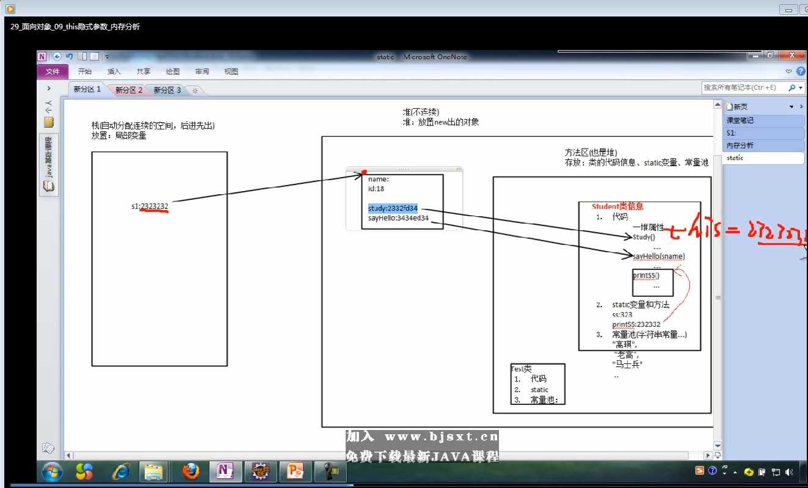808x488 pixels.
Task: Open the 内存分析 page
Action: (x=763, y=145)
